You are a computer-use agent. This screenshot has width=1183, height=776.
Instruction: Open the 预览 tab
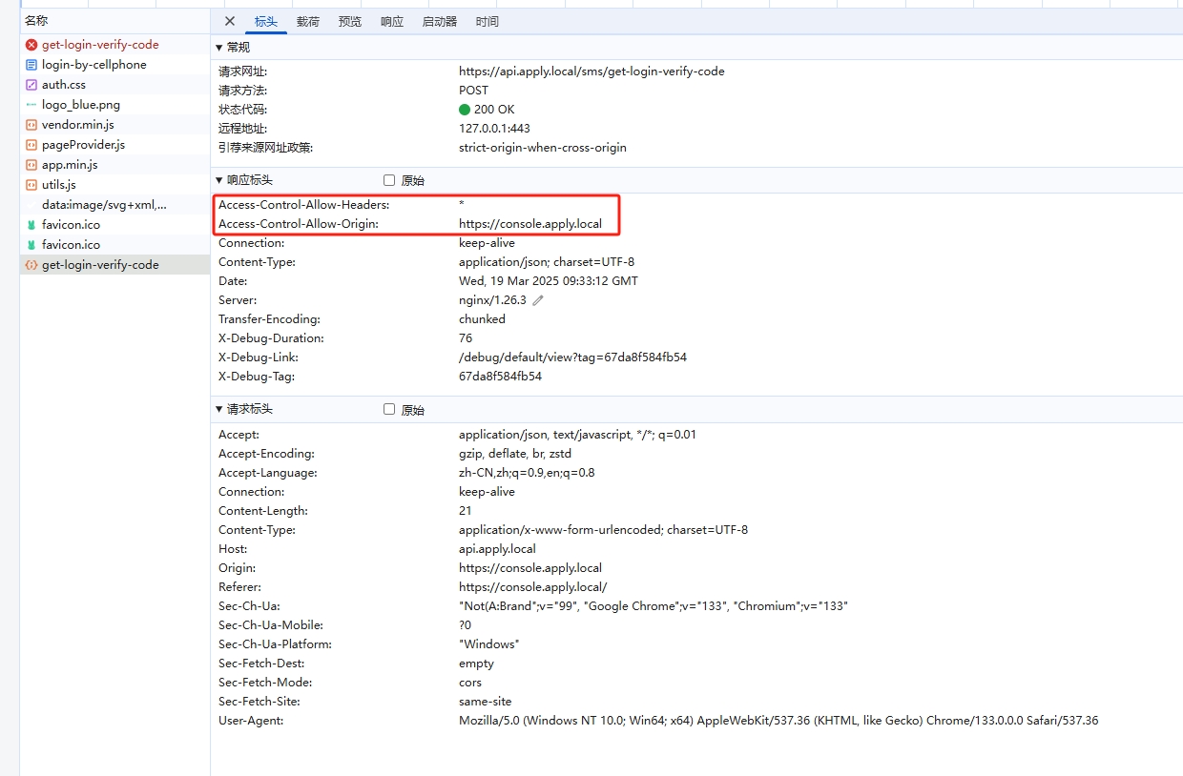pos(350,21)
